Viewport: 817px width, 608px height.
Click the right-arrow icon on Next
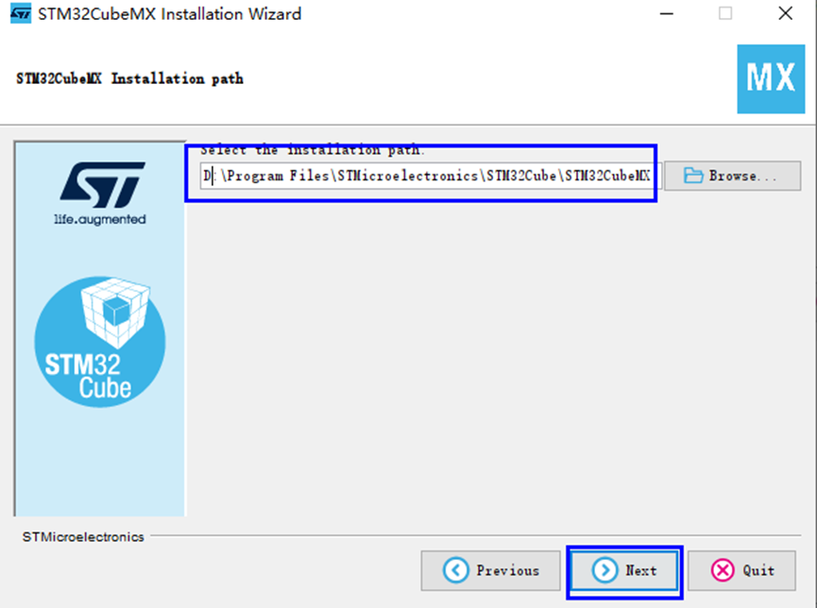coord(604,570)
